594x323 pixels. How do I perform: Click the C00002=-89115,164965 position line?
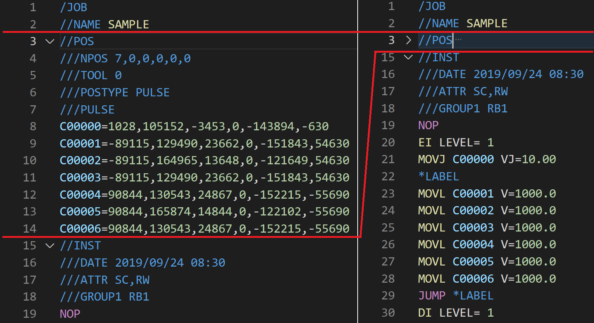[x=205, y=161]
